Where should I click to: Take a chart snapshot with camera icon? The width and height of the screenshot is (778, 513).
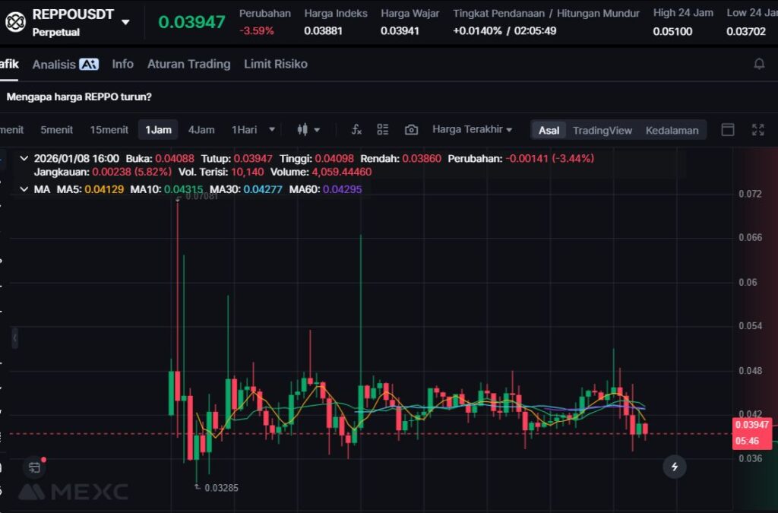click(x=411, y=130)
